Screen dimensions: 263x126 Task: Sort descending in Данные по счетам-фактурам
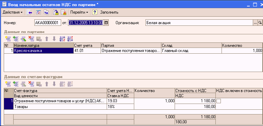[70, 84]
